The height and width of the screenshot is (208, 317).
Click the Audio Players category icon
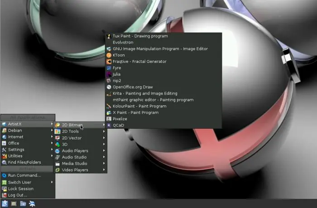coord(58,151)
